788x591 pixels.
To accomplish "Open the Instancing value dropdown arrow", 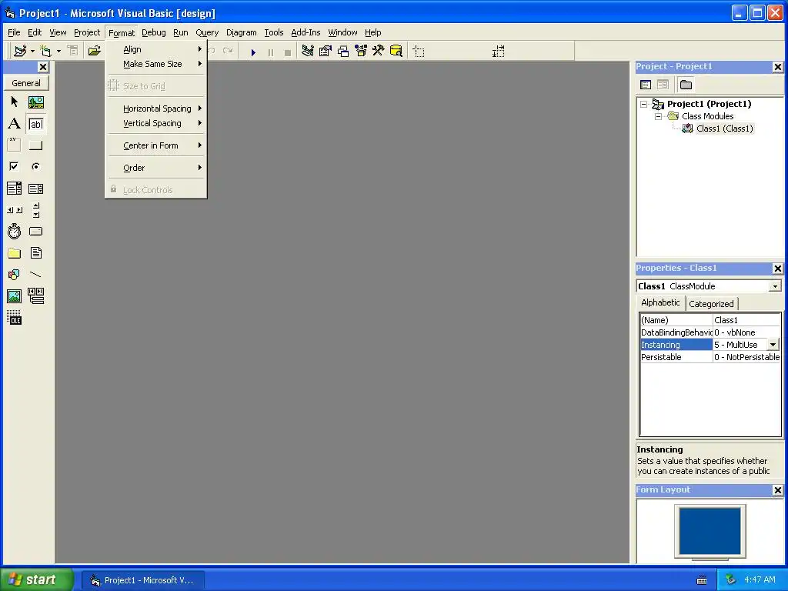I will (773, 345).
